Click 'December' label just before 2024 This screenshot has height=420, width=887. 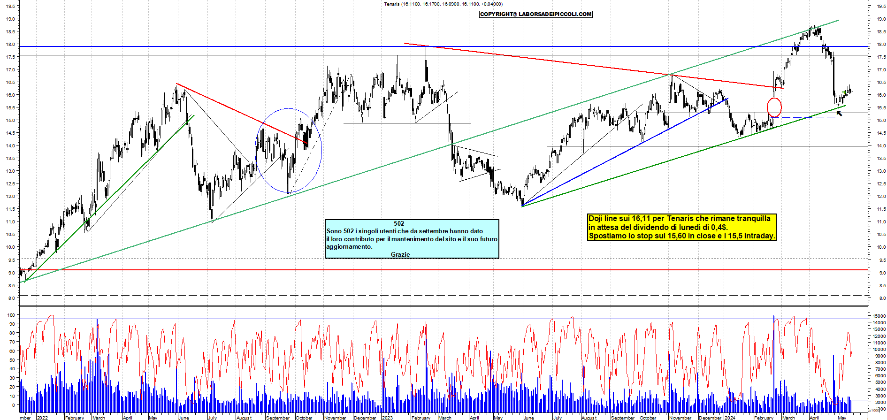(x=710, y=417)
